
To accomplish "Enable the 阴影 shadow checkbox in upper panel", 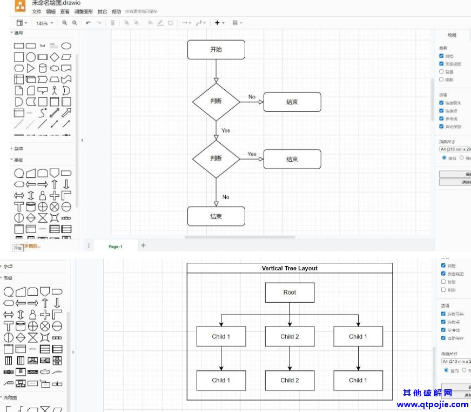I will tap(441, 79).
